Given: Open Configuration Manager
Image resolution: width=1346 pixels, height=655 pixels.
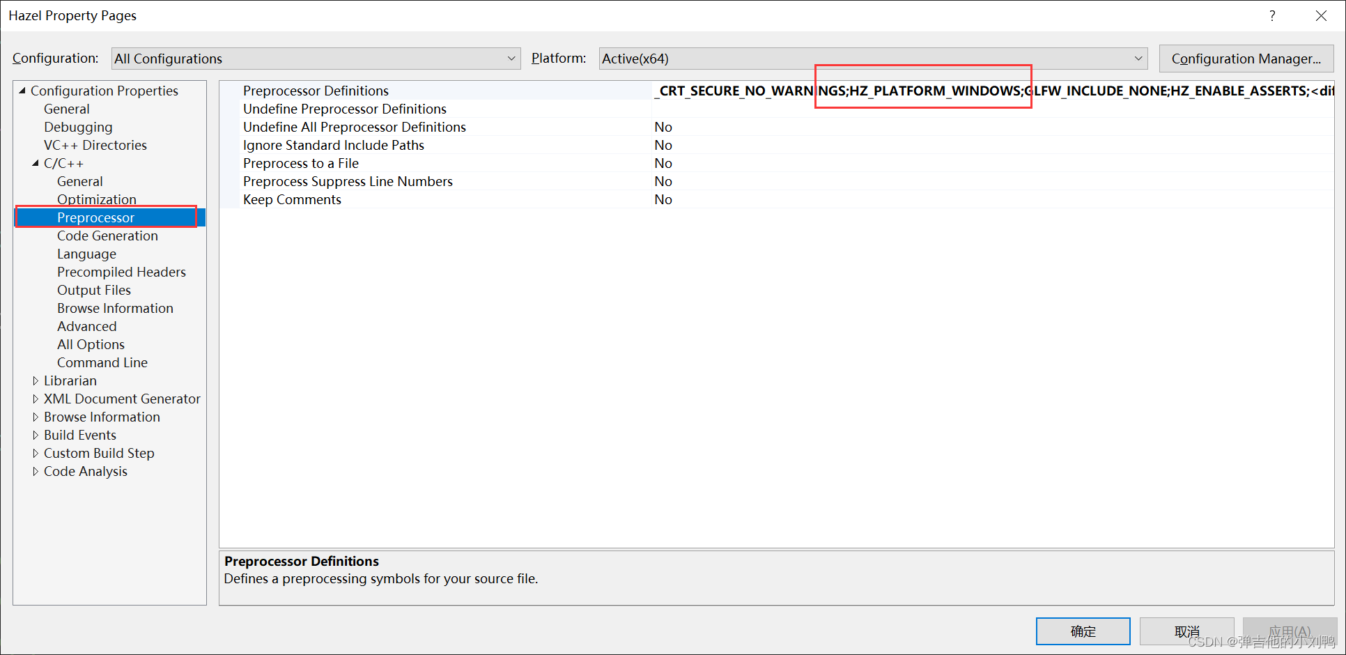Looking at the screenshot, I should [x=1246, y=59].
